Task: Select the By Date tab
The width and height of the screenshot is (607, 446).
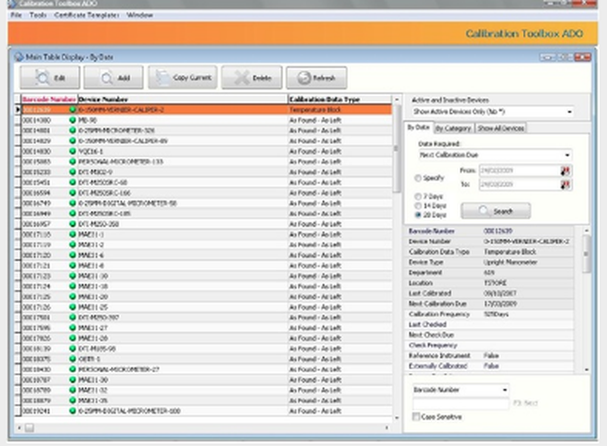Action: pyautogui.click(x=418, y=127)
